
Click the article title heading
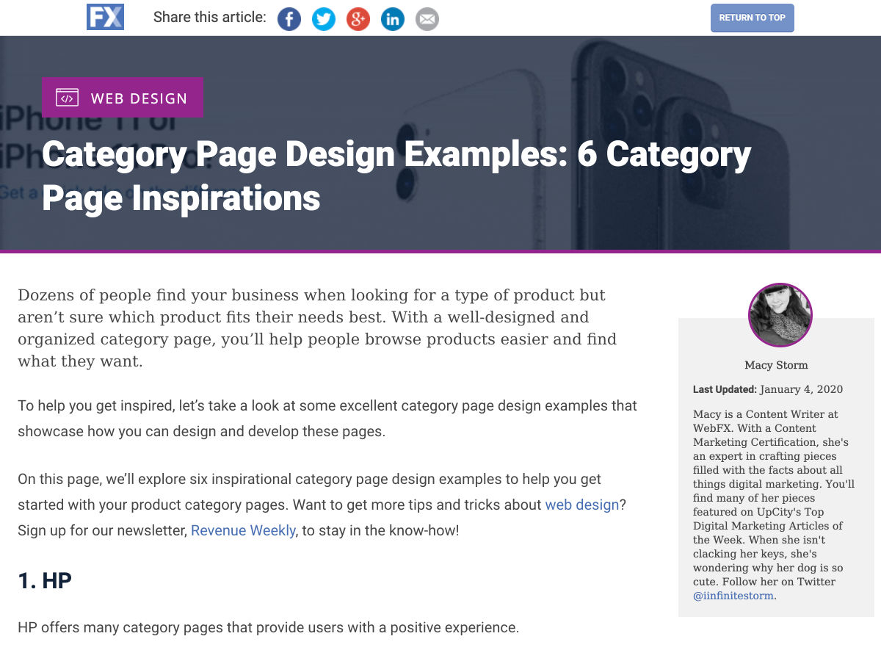396,176
